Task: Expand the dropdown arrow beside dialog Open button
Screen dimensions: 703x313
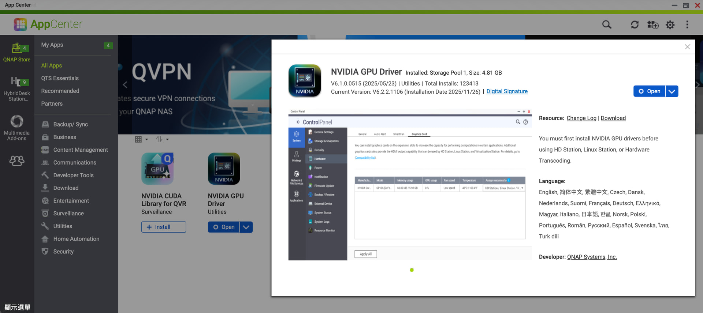Action: pyautogui.click(x=672, y=91)
